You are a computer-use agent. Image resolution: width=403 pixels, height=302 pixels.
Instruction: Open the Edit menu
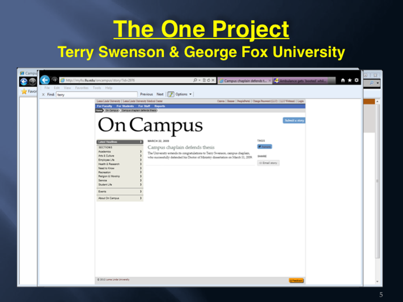[x=57, y=88]
